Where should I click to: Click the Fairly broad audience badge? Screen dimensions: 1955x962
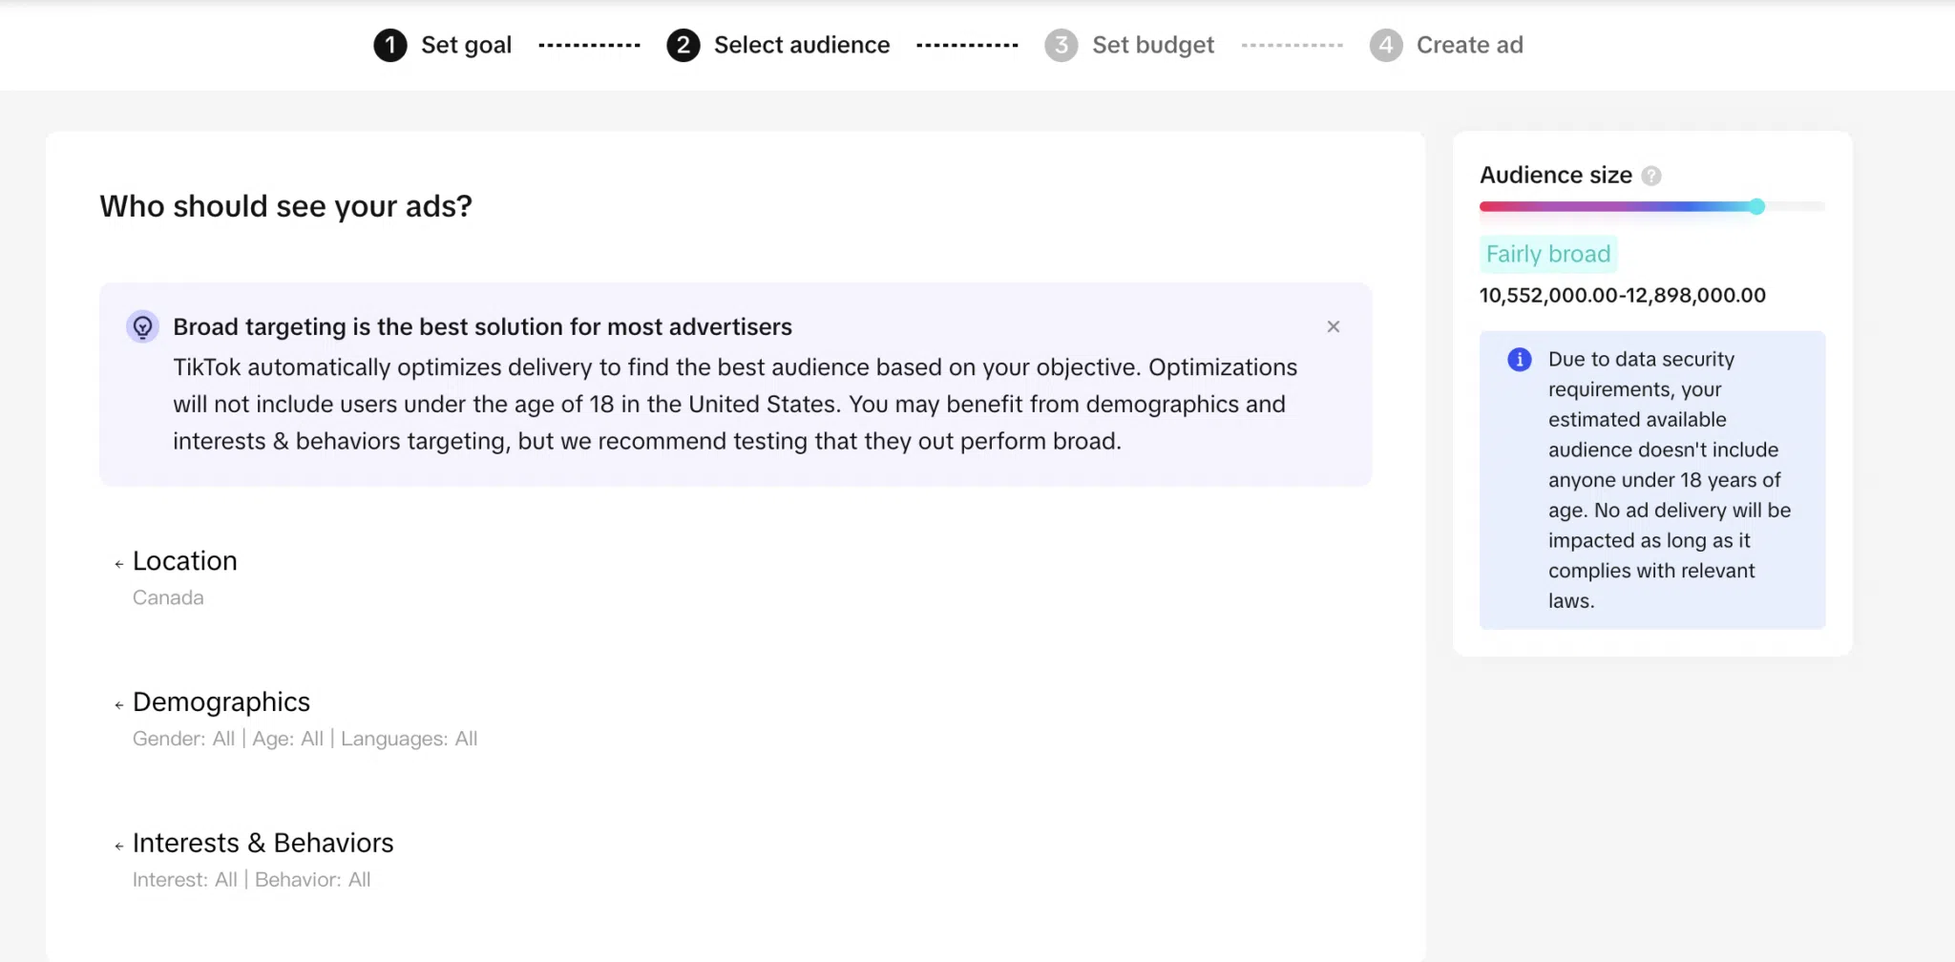(x=1547, y=254)
